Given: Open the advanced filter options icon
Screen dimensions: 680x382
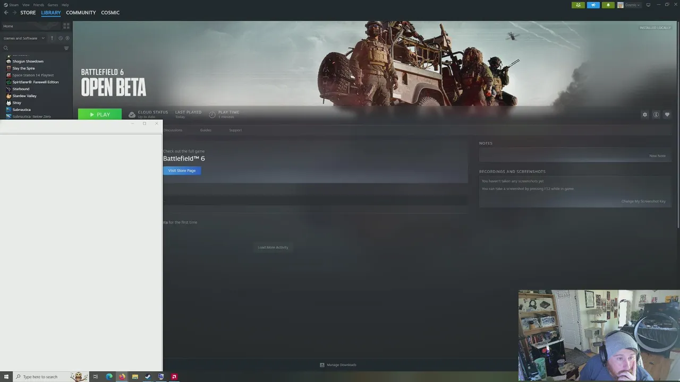Looking at the screenshot, I should click(66, 48).
